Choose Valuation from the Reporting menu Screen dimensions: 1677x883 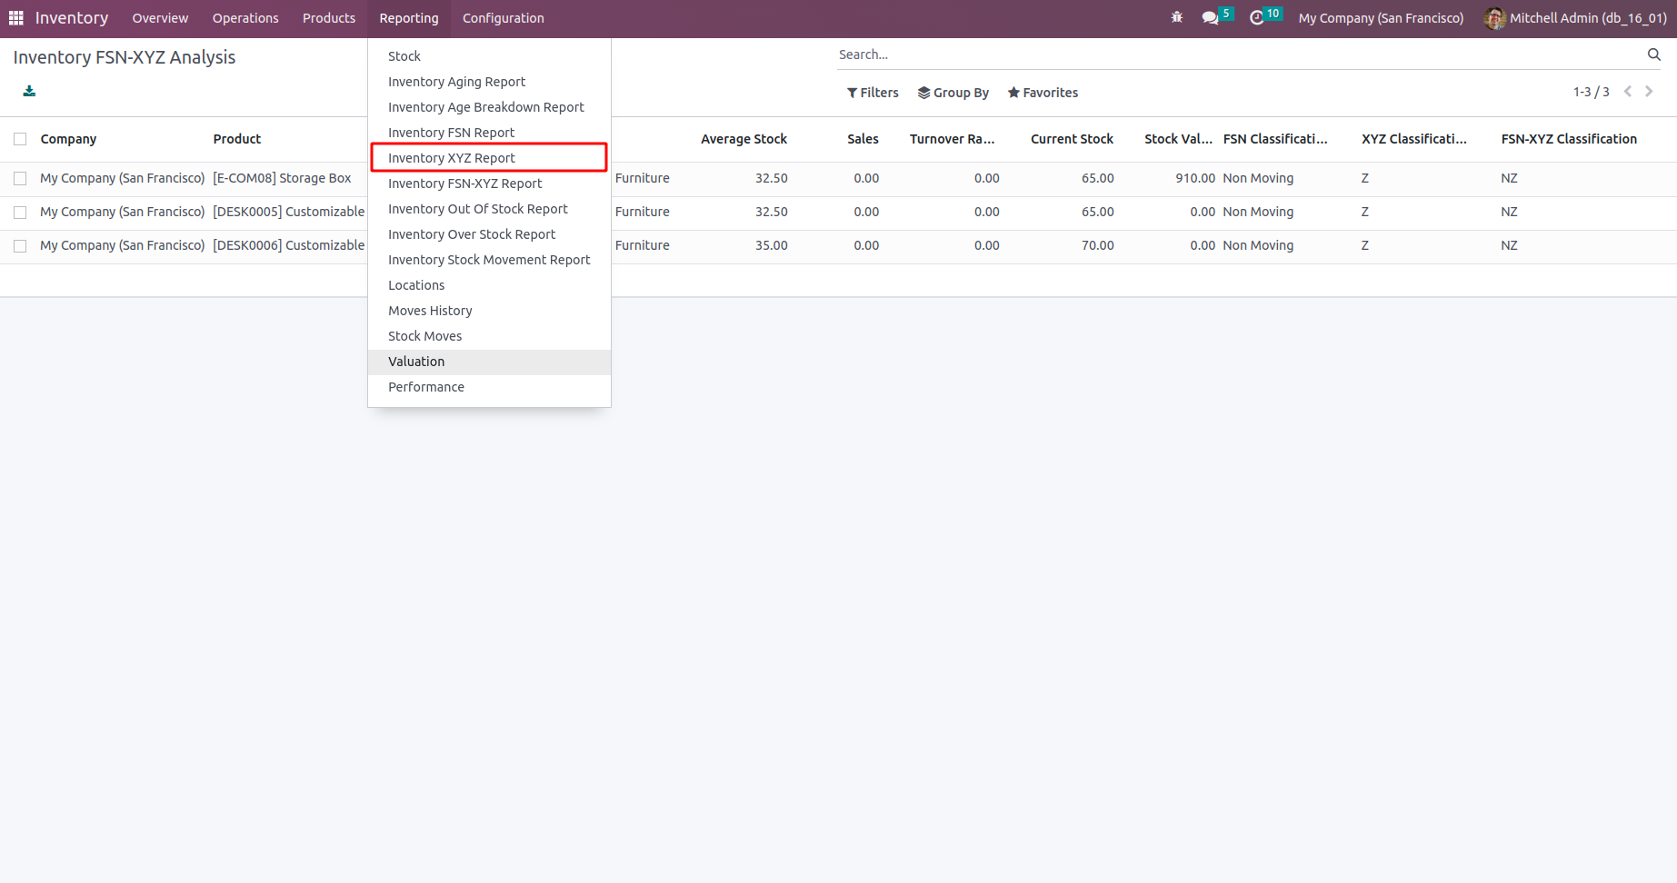pos(416,362)
